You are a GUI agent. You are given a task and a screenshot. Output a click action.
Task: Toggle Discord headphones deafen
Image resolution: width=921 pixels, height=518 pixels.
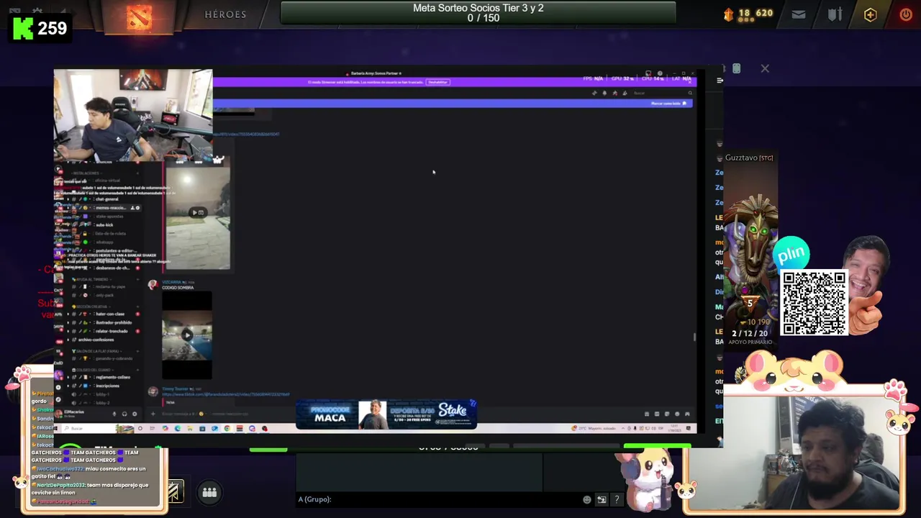124,414
